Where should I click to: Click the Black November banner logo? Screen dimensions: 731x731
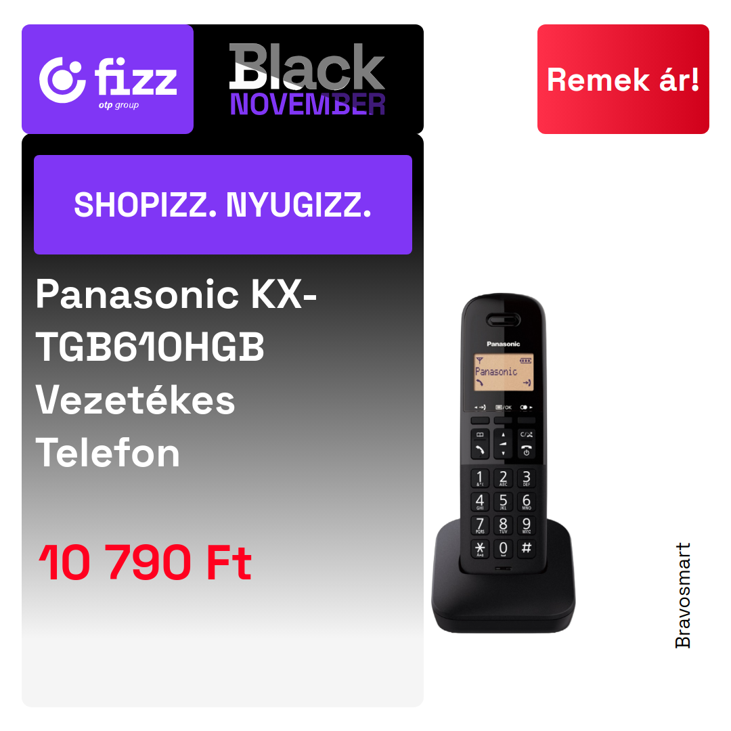tap(307, 79)
